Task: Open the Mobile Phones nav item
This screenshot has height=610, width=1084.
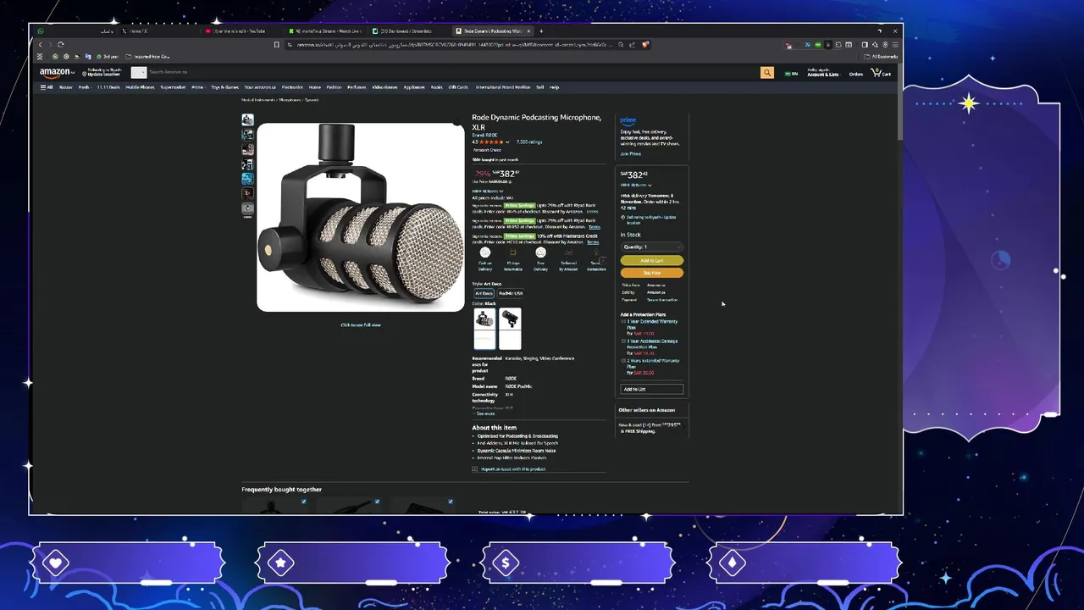Action: click(141, 87)
